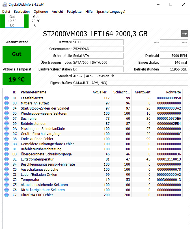The width and height of the screenshot is (190, 229).
Task: Click the Aktueller... column header
Action: [x=101, y=92]
